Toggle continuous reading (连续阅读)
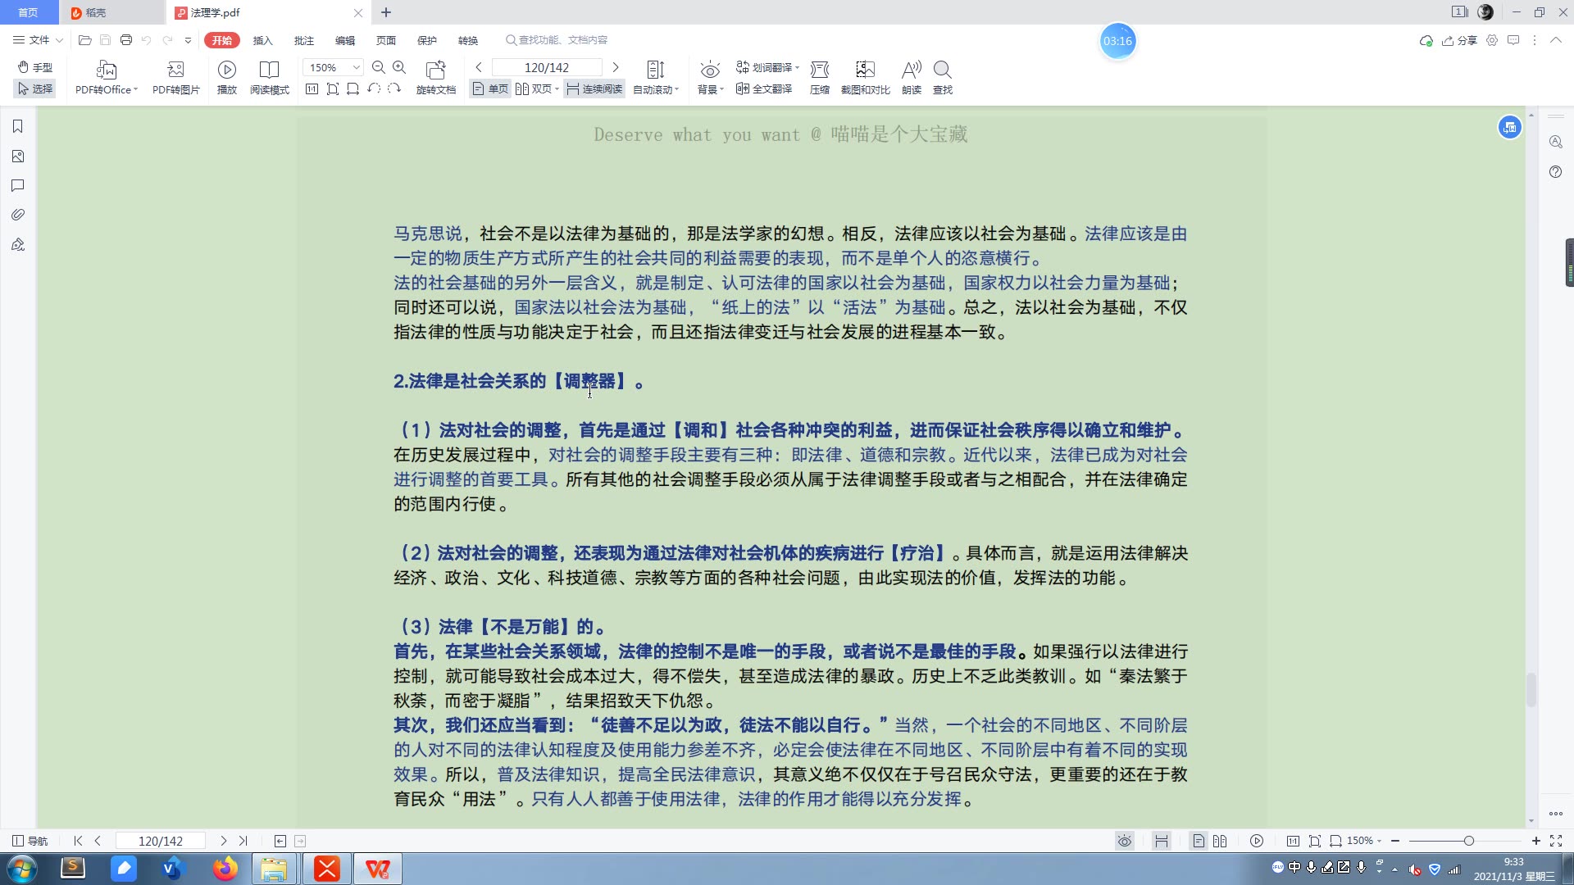This screenshot has width=1574, height=885. tap(594, 88)
